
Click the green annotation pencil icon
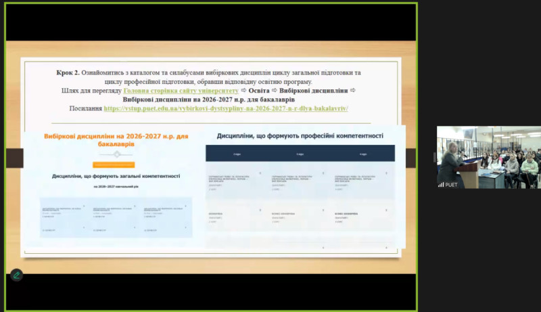pyautogui.click(x=16, y=275)
